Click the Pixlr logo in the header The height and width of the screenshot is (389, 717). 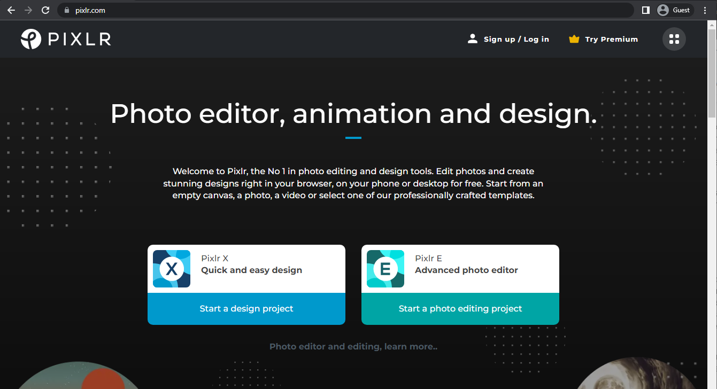(66, 39)
